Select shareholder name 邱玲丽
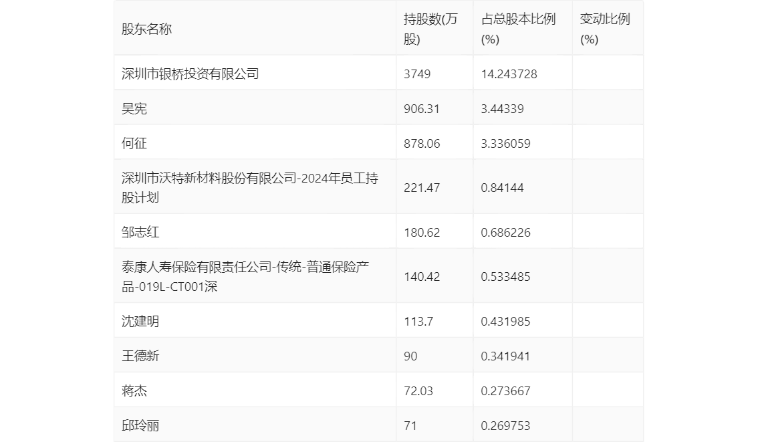 click(140, 426)
